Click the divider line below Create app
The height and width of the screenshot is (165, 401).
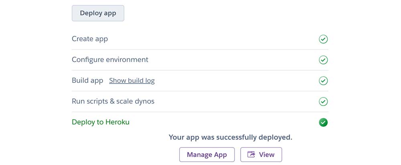(200, 50)
